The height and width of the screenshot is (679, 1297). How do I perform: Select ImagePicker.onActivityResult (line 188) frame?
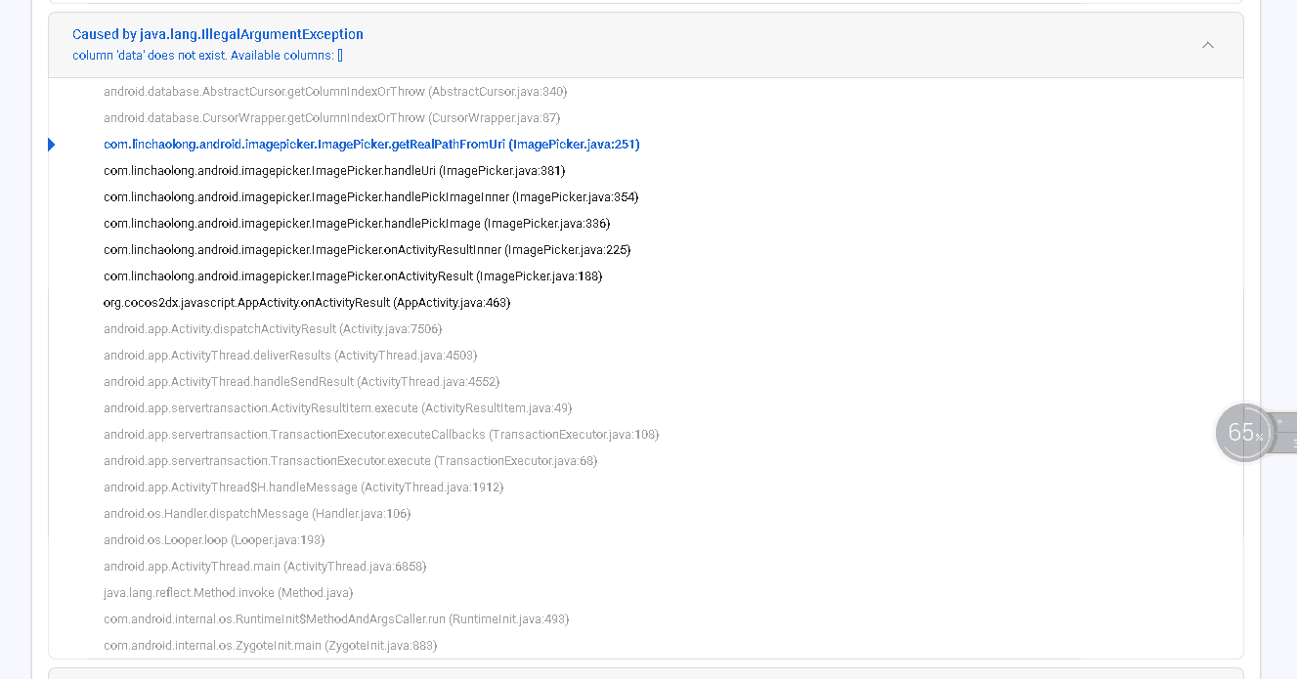pyautogui.click(x=353, y=276)
